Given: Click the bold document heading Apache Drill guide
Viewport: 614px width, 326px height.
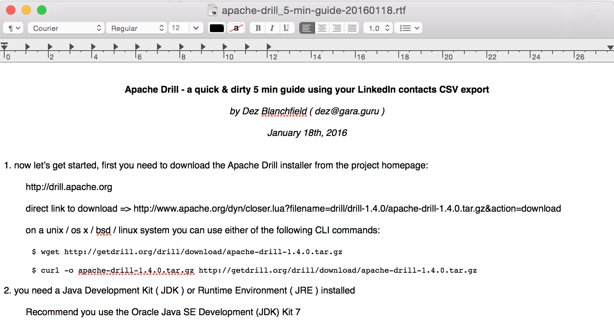Looking at the screenshot, I should pos(307,90).
